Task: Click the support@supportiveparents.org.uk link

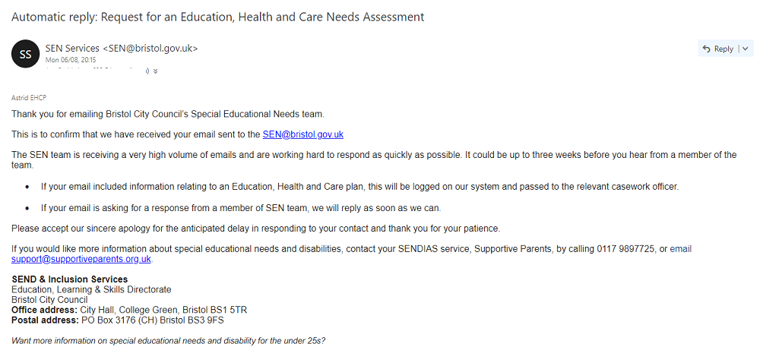Action: [81, 259]
